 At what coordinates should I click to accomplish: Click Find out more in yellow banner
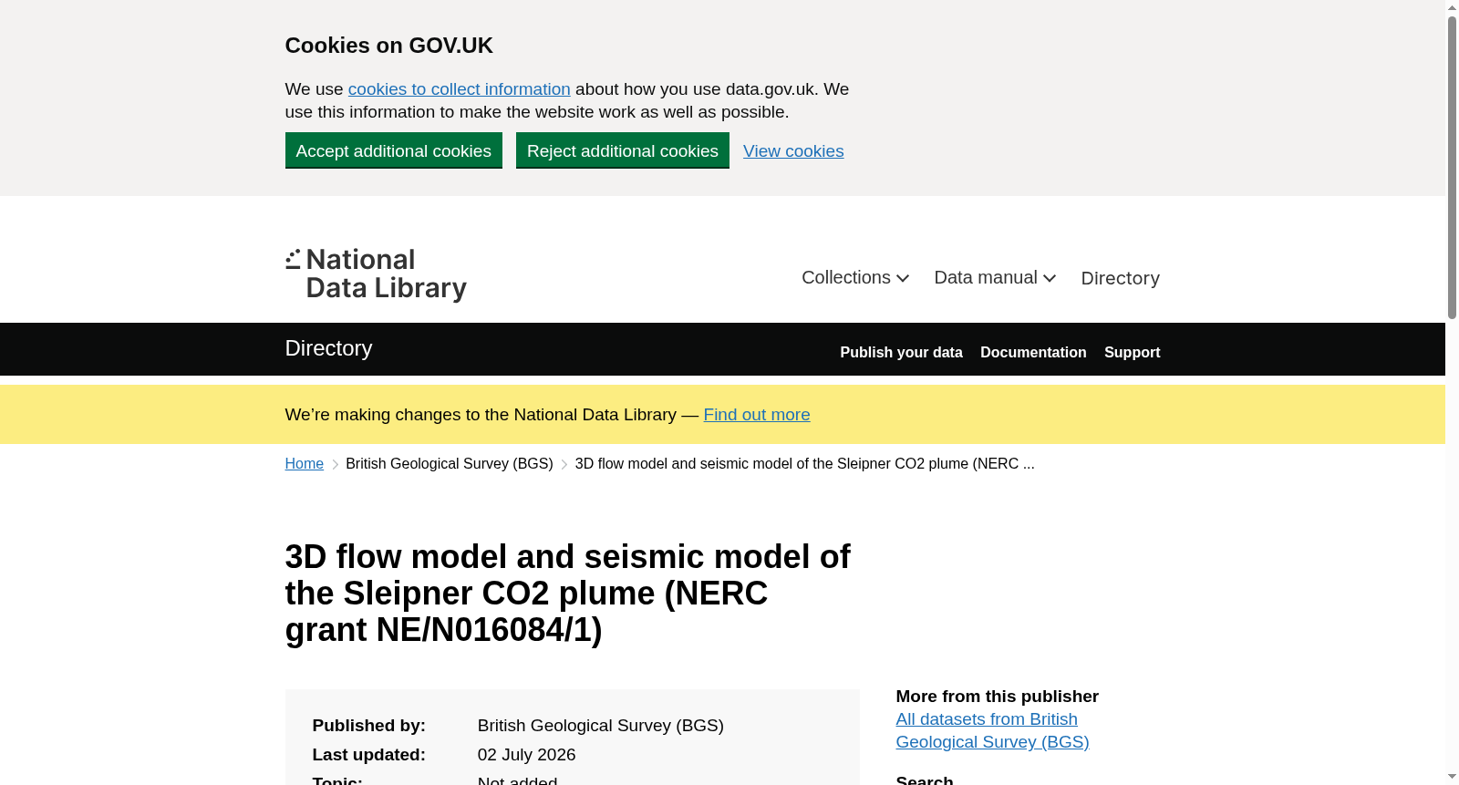pyautogui.click(x=757, y=415)
